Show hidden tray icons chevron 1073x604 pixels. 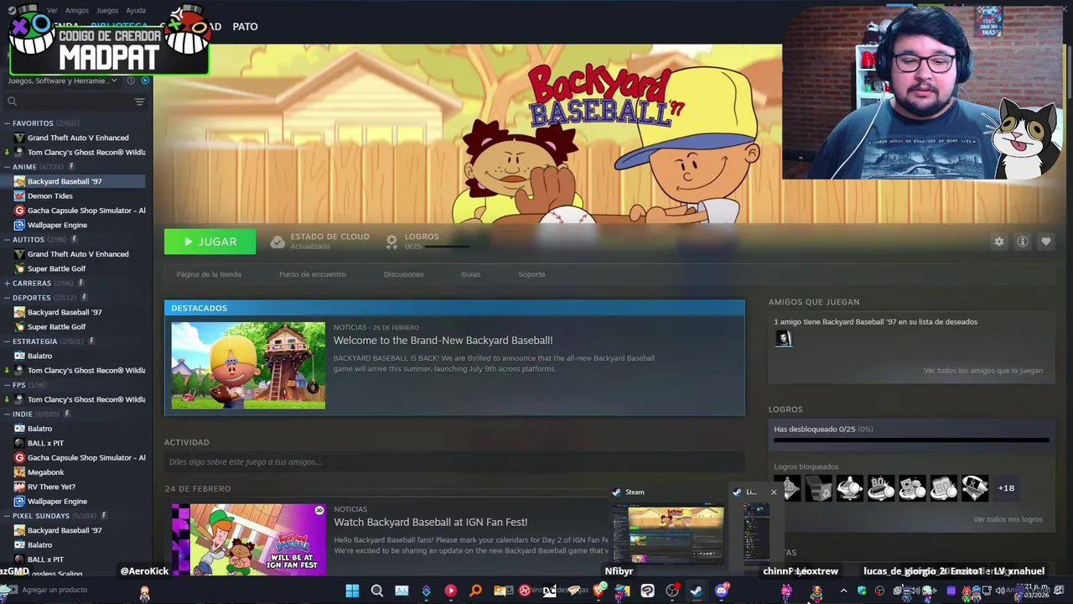tap(843, 591)
